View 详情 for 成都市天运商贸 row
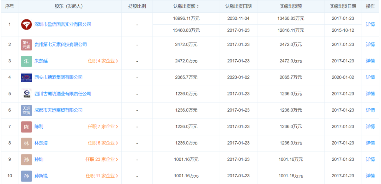381x184 pixels. pyautogui.click(x=370, y=110)
